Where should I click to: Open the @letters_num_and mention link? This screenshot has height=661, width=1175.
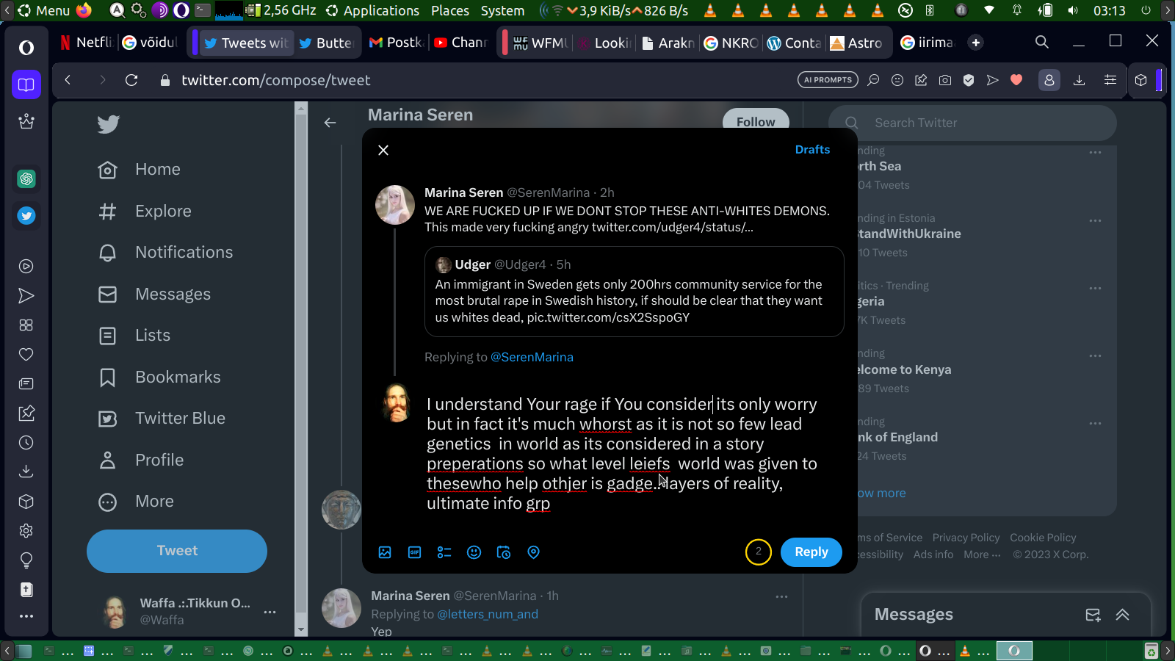coord(488,614)
